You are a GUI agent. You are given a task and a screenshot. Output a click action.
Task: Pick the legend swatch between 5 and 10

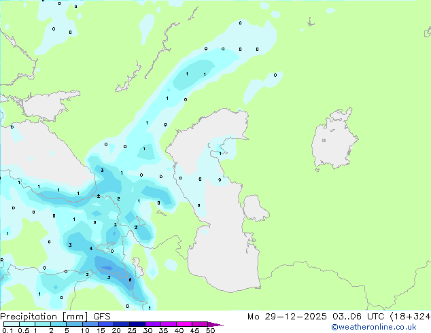(x=74, y=324)
